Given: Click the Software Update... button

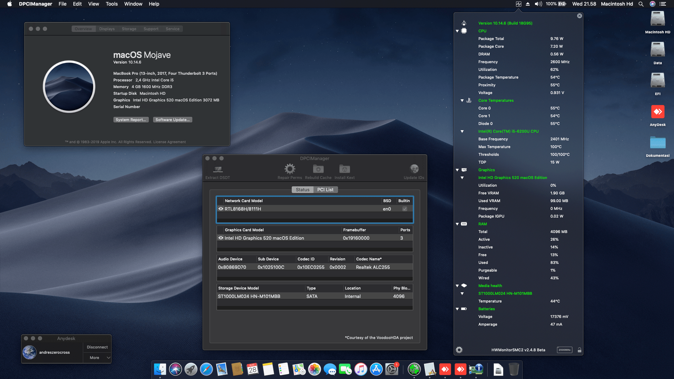Looking at the screenshot, I should point(173,120).
